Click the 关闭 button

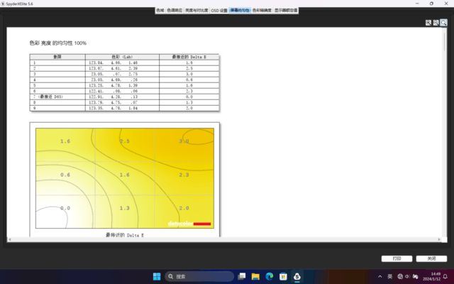[x=431, y=258]
